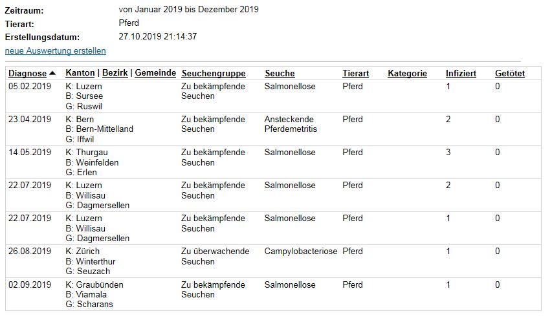Viewport: 552px width, 322px height.
Task: Sort by the Tierart column header
Action: pyautogui.click(x=355, y=74)
